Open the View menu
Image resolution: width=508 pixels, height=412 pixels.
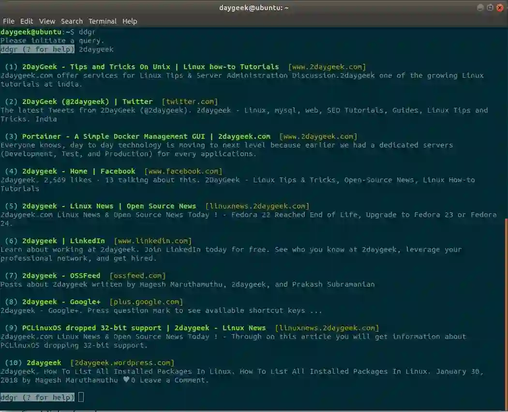47,21
